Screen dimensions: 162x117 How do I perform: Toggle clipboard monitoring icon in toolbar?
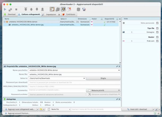tap(52, 9)
